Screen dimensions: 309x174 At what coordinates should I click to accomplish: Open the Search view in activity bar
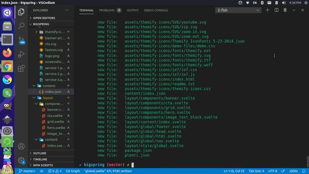[21, 26]
